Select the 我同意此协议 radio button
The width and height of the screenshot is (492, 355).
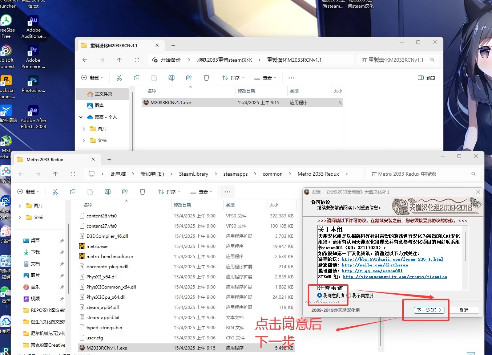(x=319, y=295)
